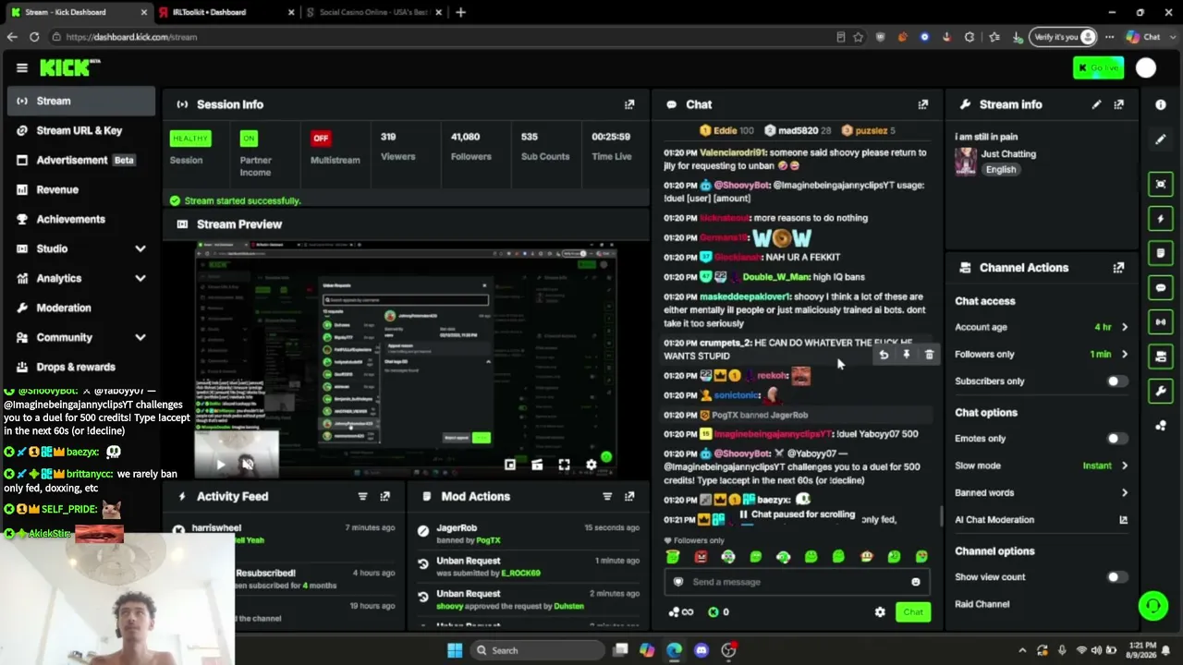This screenshot has width=1183, height=665.
Task: Pop out the Activity Feed panel
Action: pyautogui.click(x=384, y=496)
